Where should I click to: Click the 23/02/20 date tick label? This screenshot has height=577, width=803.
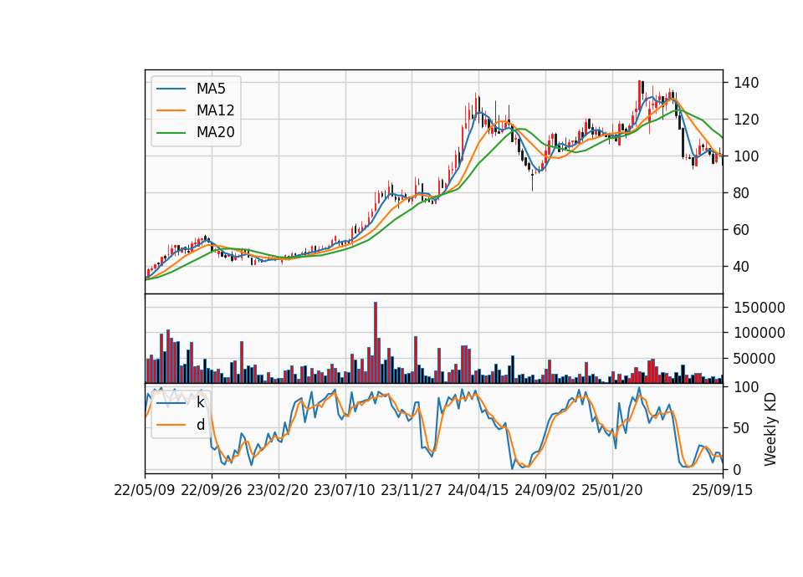click(x=278, y=490)
